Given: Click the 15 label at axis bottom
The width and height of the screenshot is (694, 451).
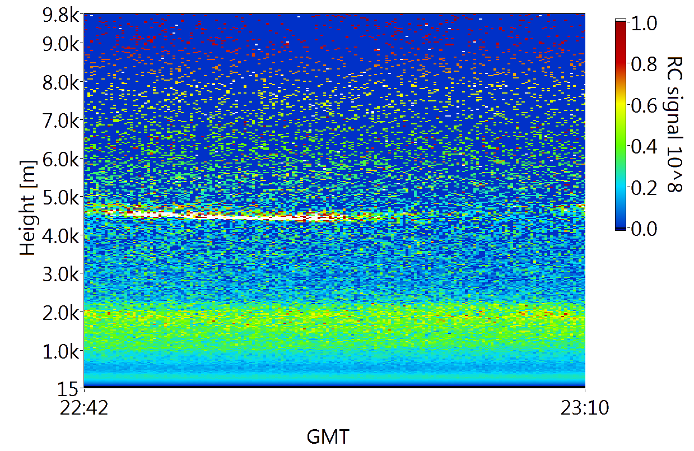Looking at the screenshot, I should pyautogui.click(x=71, y=385).
